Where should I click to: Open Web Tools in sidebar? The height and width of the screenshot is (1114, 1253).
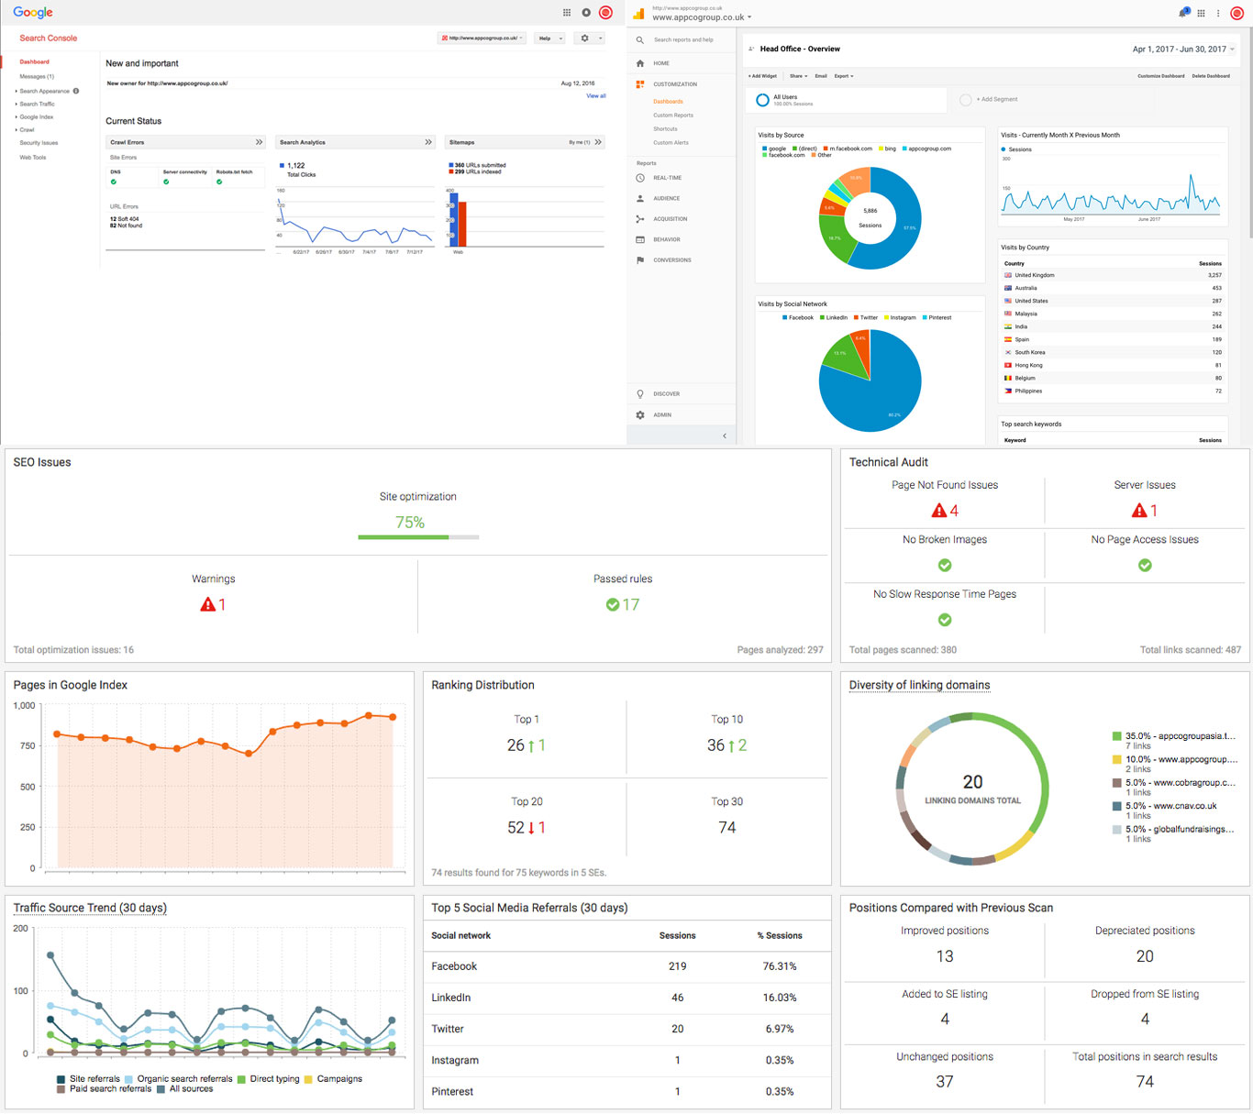[x=33, y=157]
